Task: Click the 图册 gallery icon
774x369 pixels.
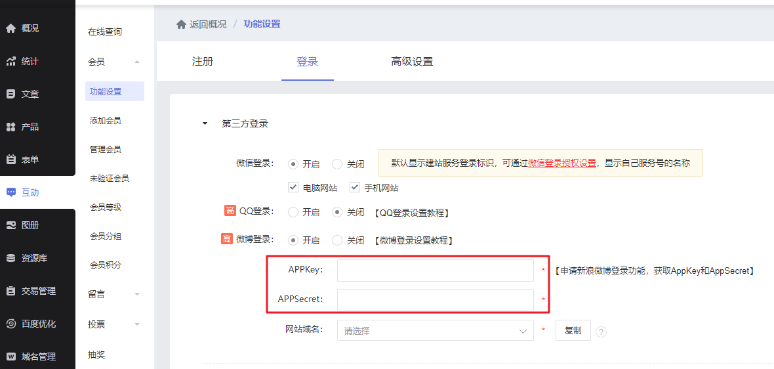Action: [11, 225]
